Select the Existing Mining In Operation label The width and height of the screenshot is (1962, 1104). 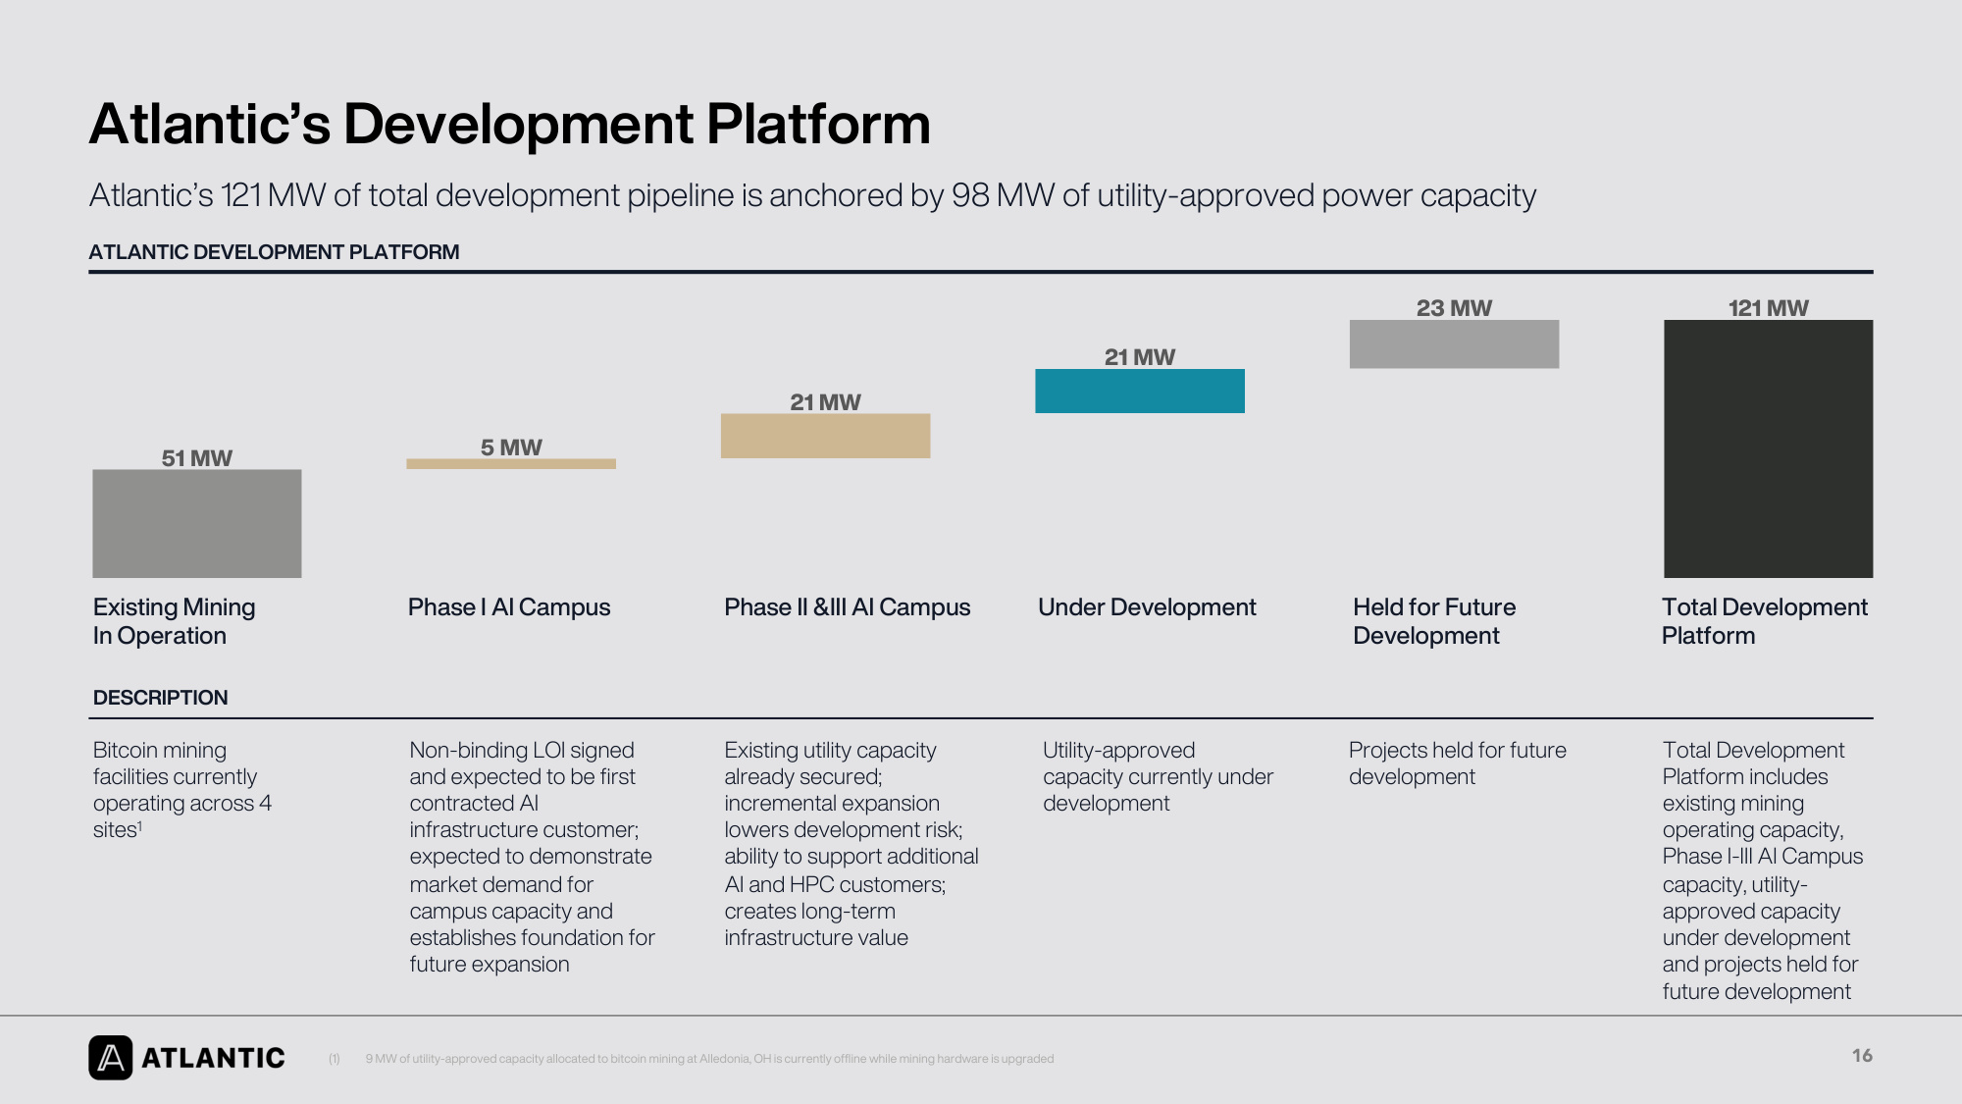[x=174, y=621]
